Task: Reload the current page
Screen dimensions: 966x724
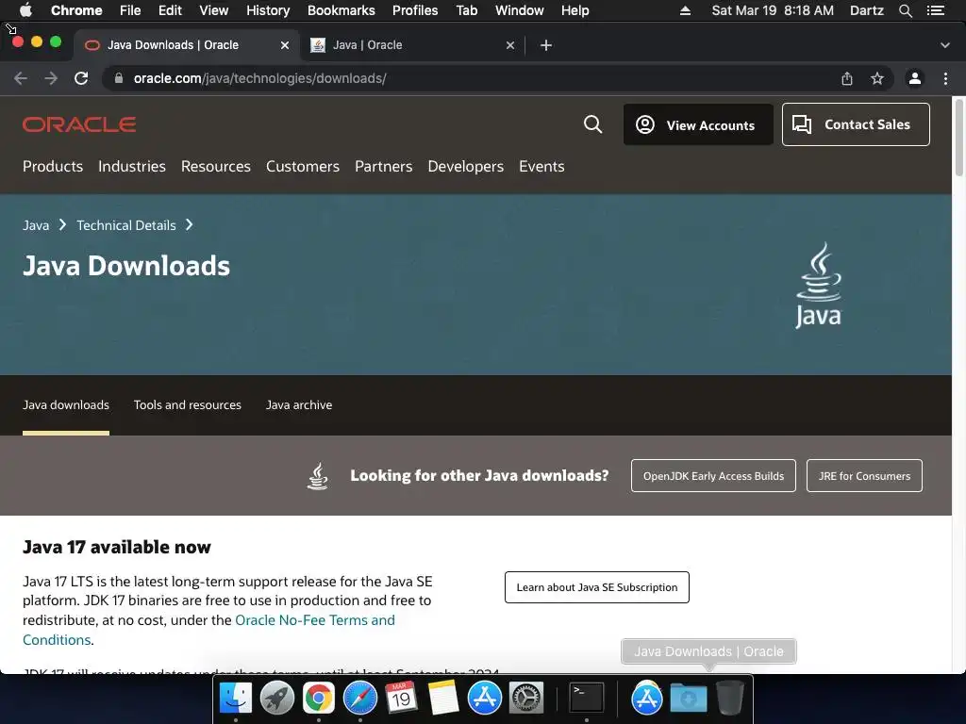Action: point(81,78)
